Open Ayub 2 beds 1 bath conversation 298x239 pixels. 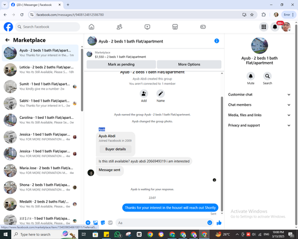point(41,53)
